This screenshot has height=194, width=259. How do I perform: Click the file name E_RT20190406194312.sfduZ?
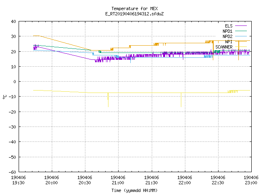click(134, 14)
